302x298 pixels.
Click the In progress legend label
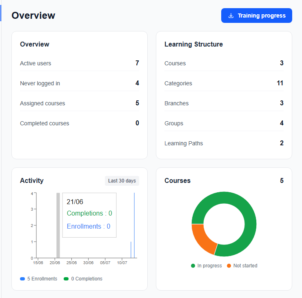click(209, 266)
